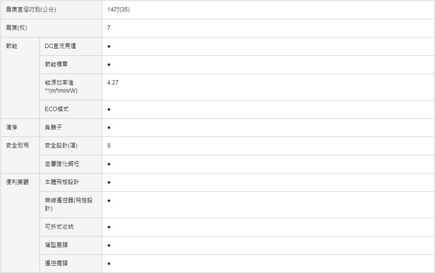Click the bullet dot in ECO模式 row

point(109,110)
